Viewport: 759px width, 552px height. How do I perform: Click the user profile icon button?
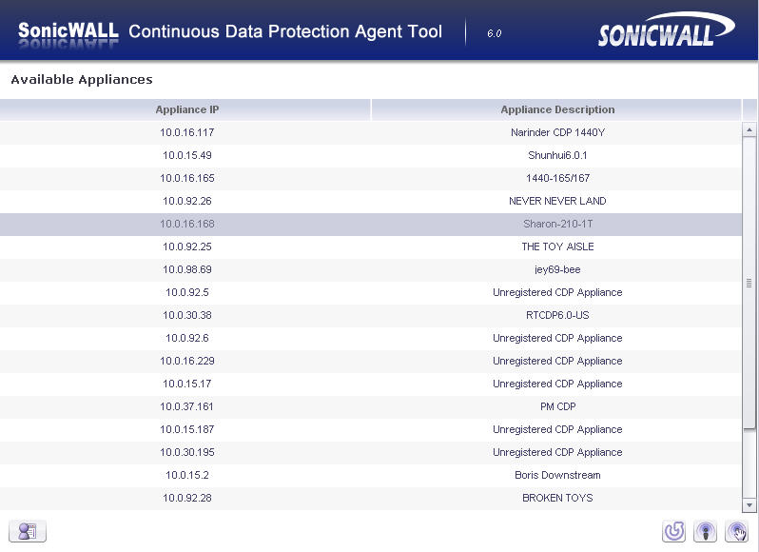28,531
